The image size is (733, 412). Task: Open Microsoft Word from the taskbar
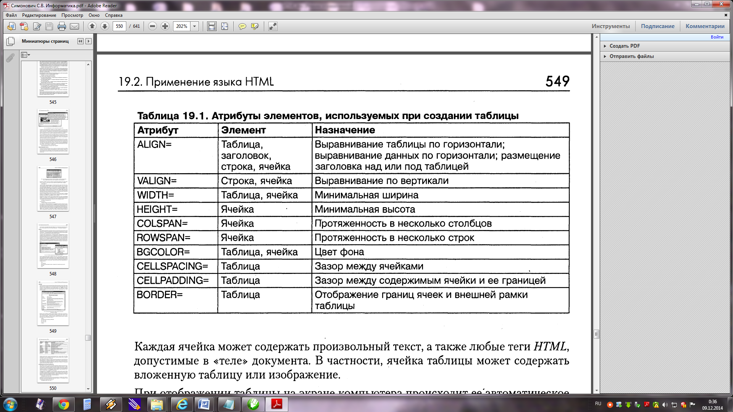[205, 404]
